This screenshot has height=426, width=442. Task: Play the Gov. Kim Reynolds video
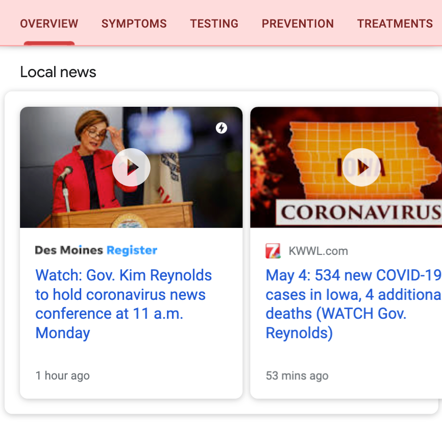click(131, 168)
